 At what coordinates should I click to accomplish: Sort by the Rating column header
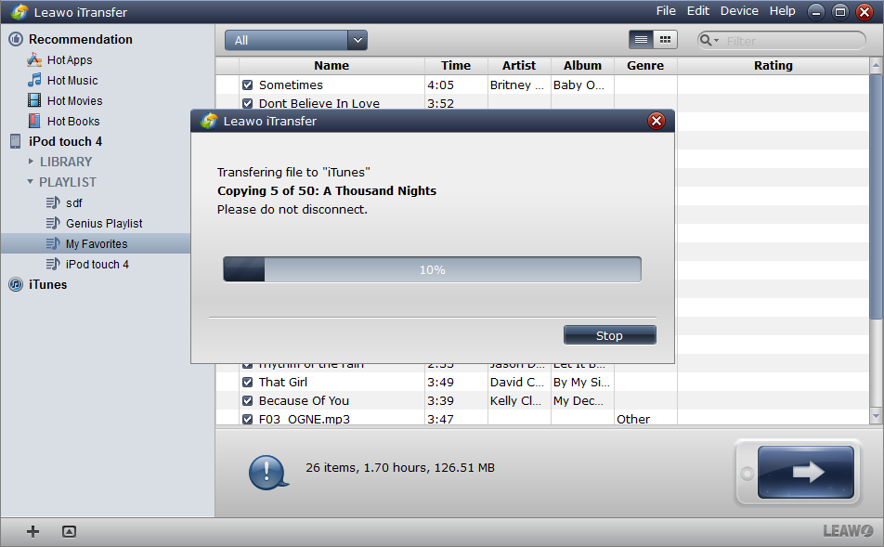point(773,65)
